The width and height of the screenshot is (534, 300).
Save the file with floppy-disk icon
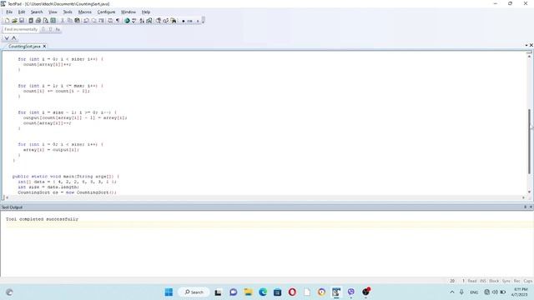point(22,21)
